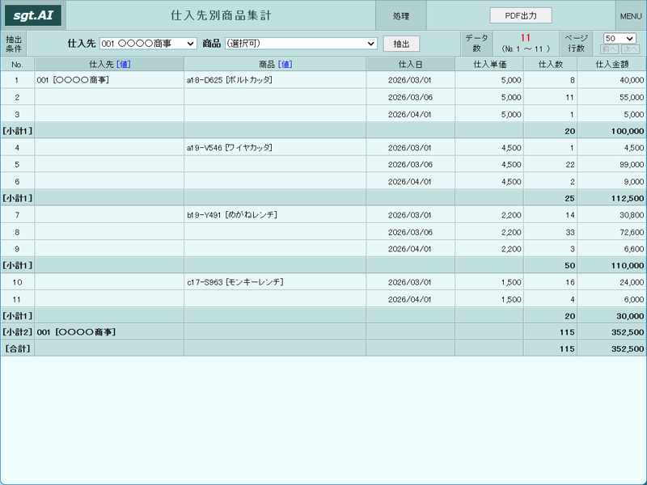Click the [値] link in 仕入先 header

coord(124,65)
